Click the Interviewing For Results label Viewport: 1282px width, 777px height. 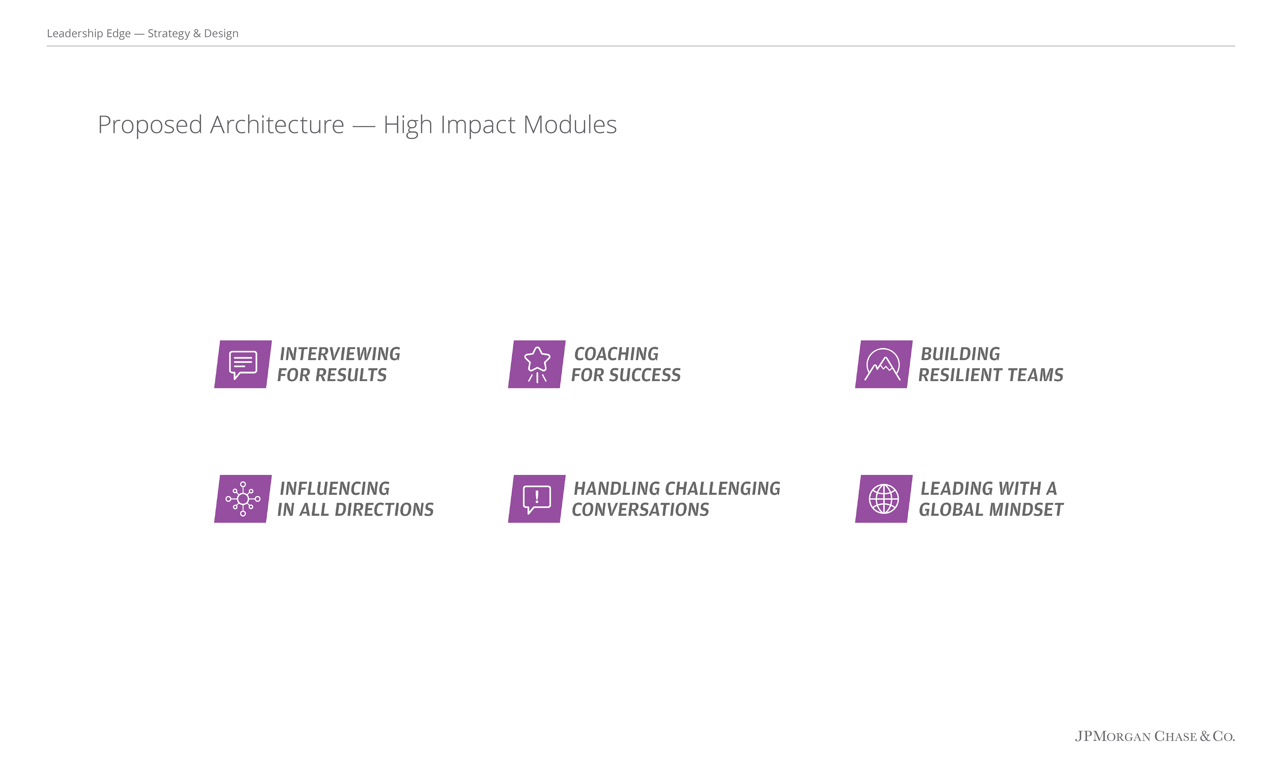[339, 364]
